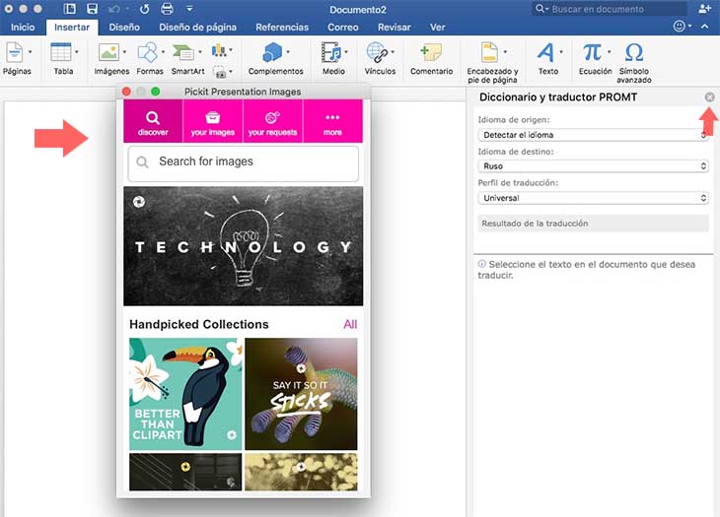Click All link for Handpicked Collections
The width and height of the screenshot is (720, 517).
[350, 325]
